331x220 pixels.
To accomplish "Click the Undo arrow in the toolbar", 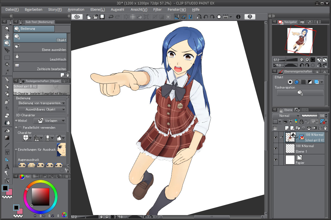I will click(111, 17).
